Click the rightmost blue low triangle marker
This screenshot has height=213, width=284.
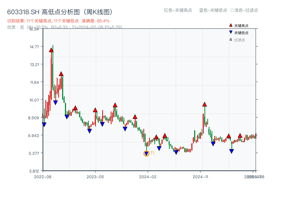click(232, 152)
